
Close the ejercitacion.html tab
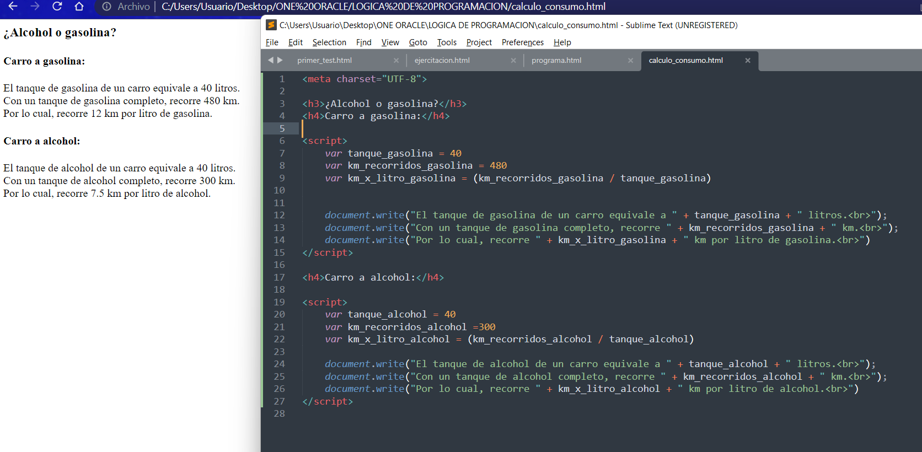point(513,61)
